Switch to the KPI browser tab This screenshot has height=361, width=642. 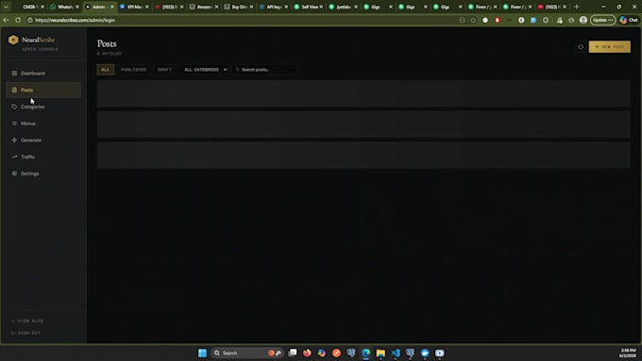[x=134, y=7]
